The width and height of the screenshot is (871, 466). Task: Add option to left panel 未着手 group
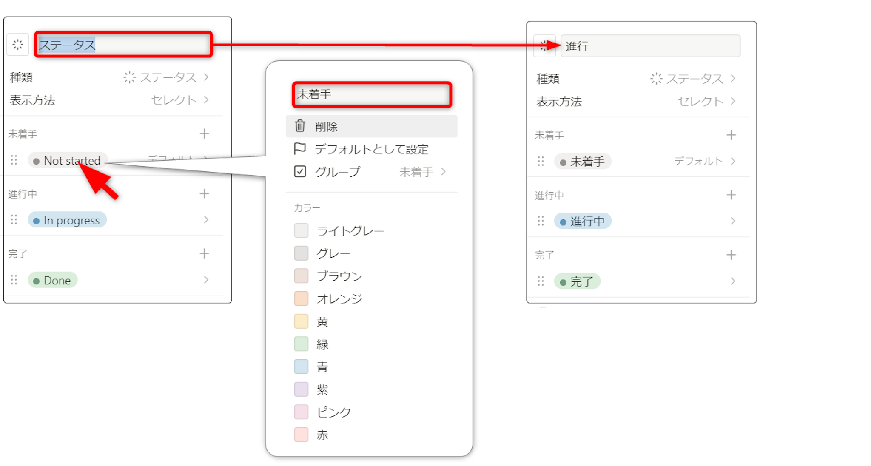point(204,134)
